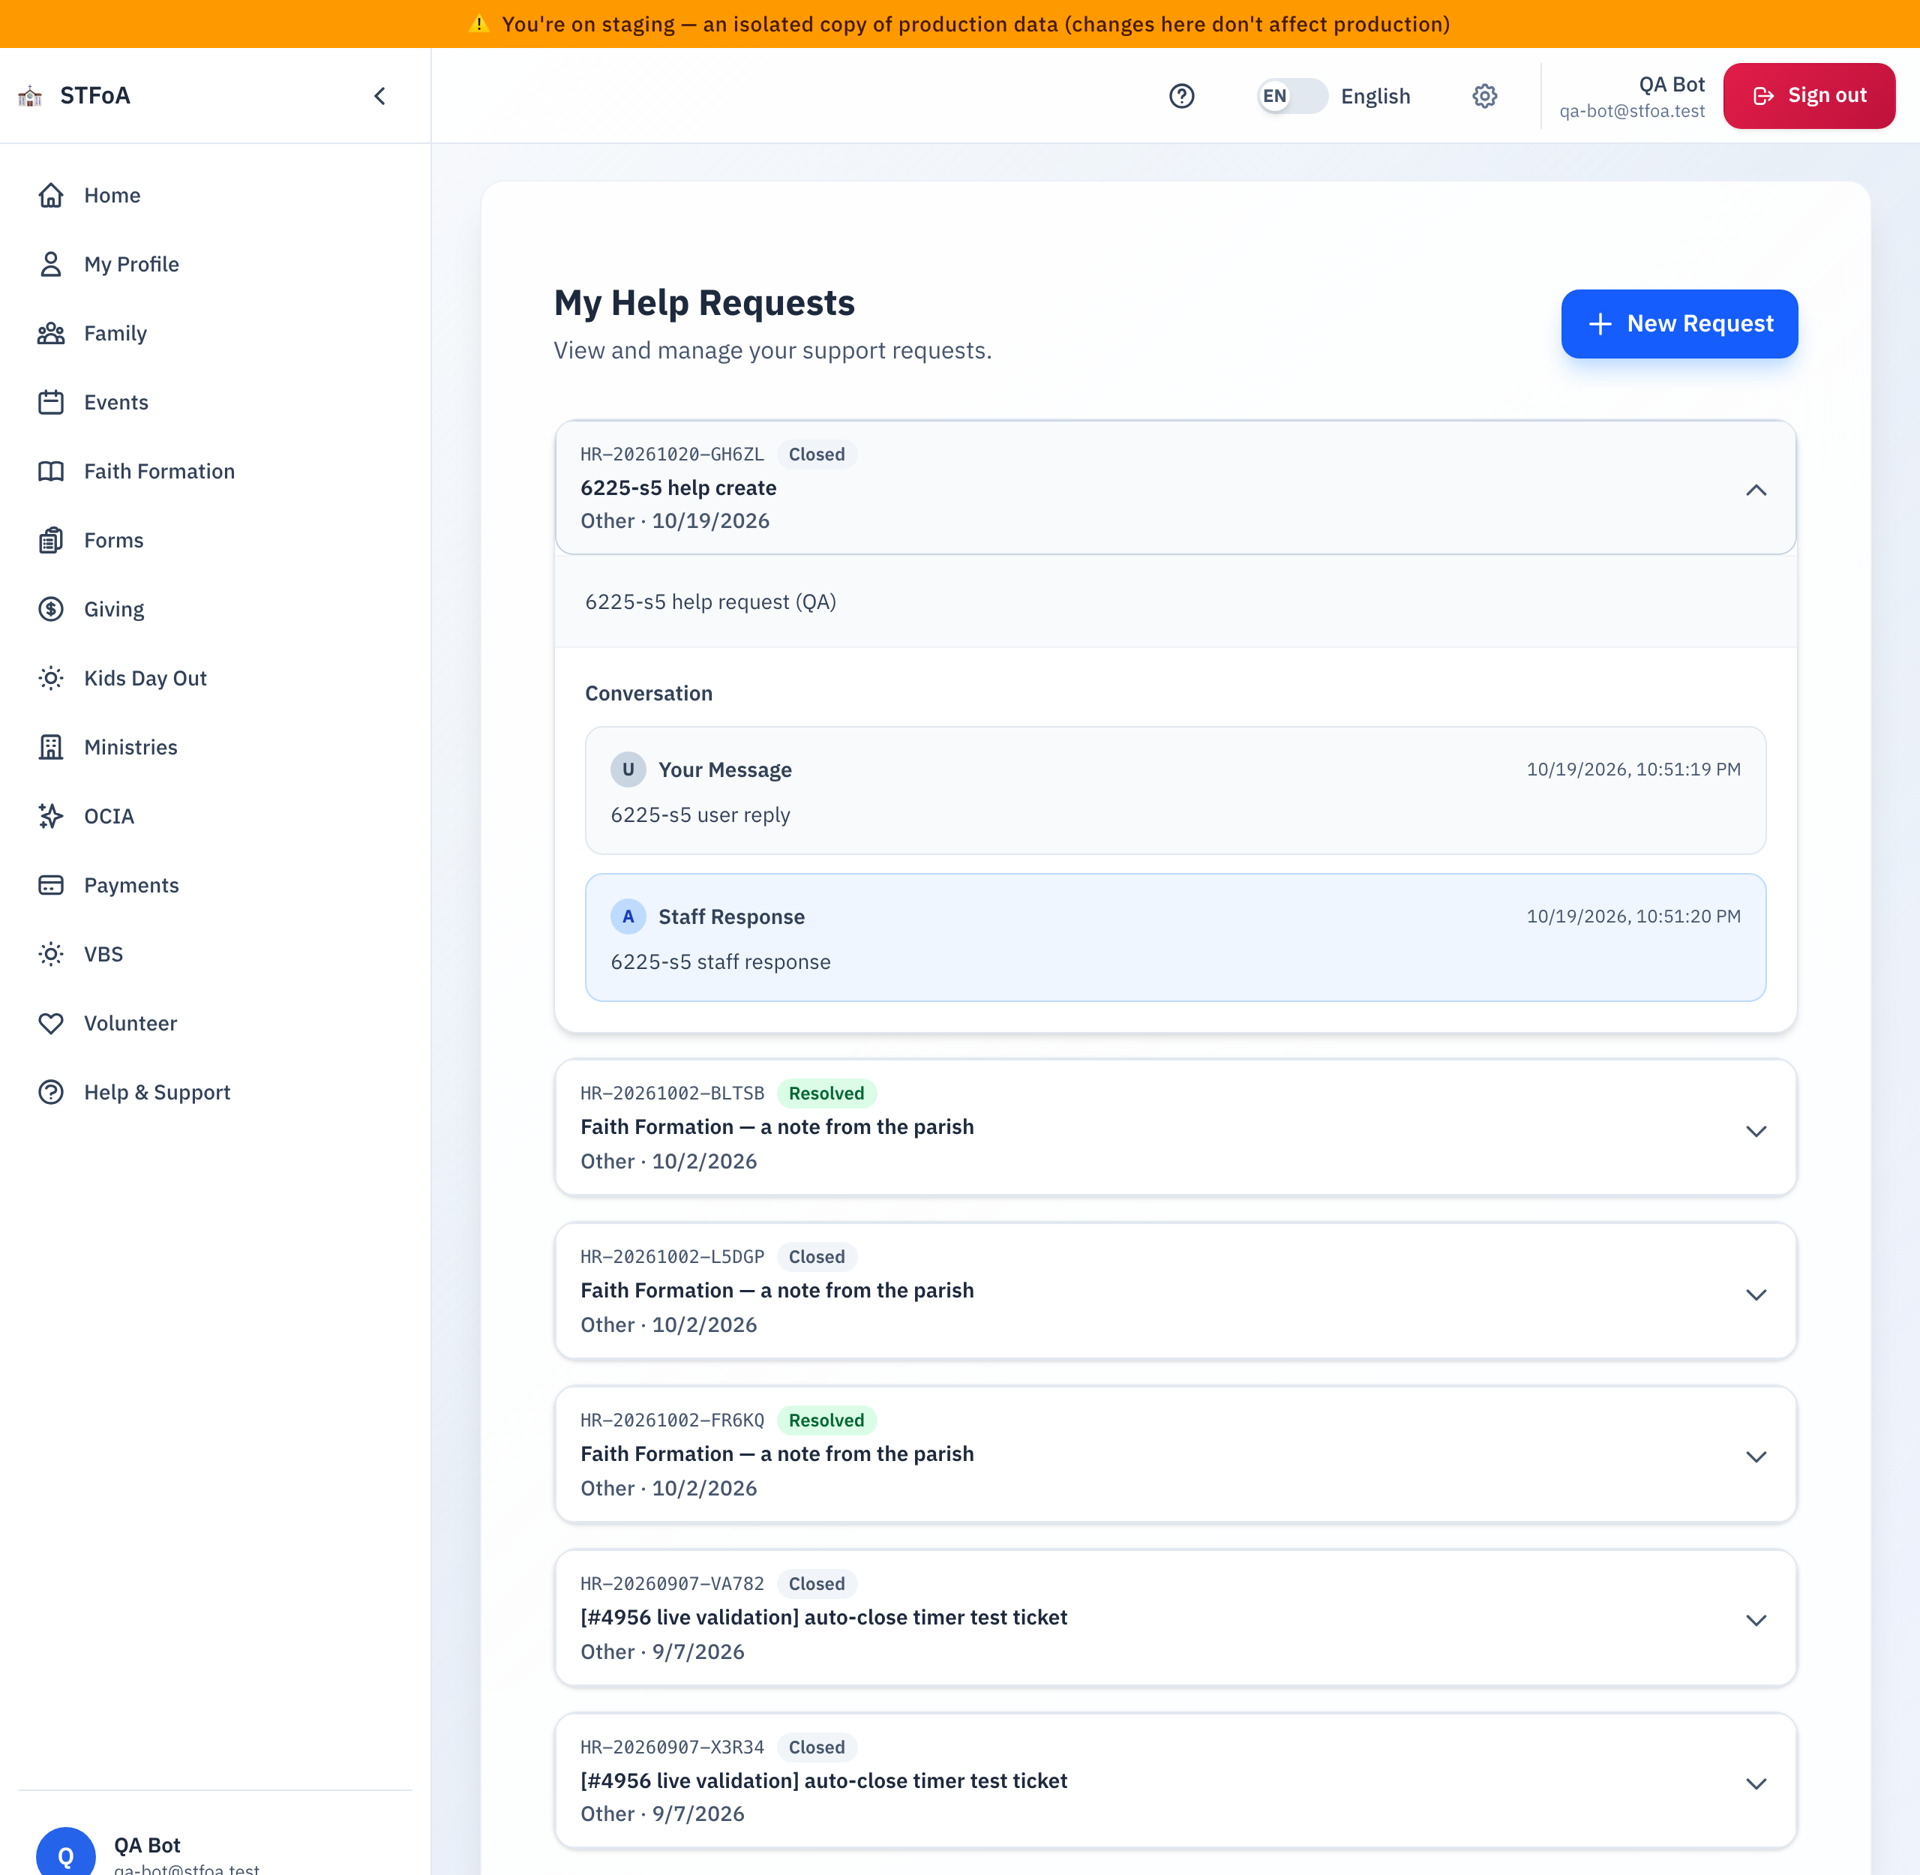Open the help question-mark icon in header
The width and height of the screenshot is (1920, 1875).
click(1181, 95)
